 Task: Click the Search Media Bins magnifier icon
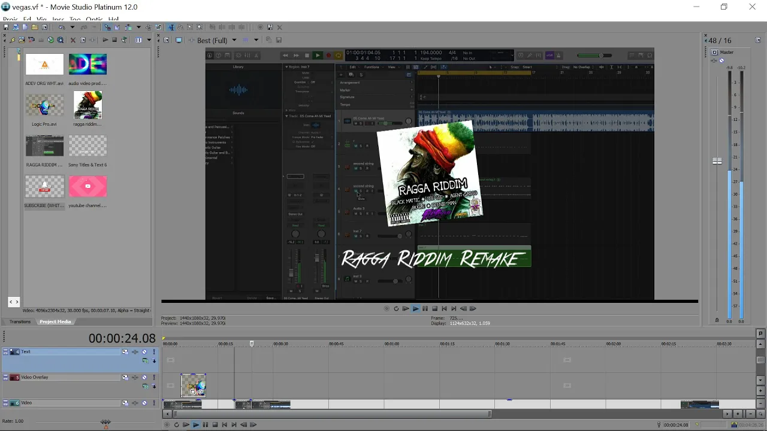pyautogui.click(x=60, y=40)
